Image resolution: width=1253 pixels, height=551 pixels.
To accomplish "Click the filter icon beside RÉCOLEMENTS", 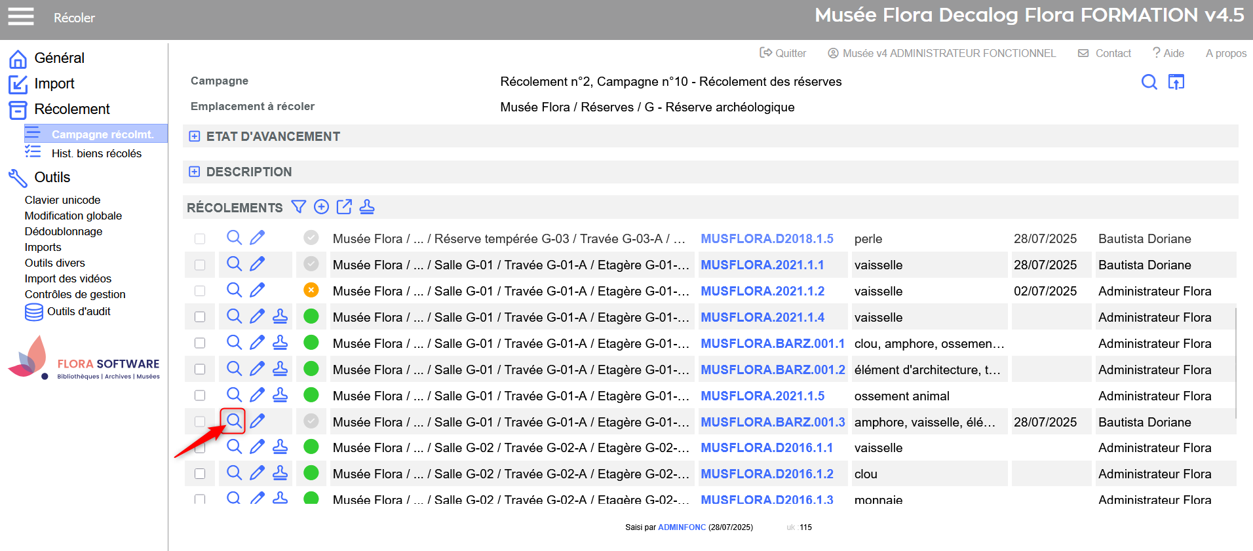I will pos(298,207).
